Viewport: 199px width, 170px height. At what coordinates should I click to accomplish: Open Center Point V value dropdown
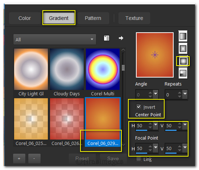click(x=185, y=126)
